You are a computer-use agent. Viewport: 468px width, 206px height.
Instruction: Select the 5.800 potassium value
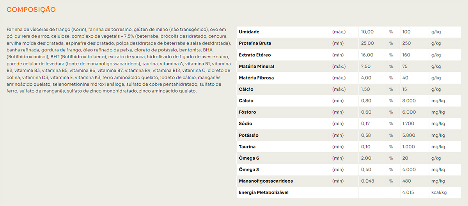click(409, 135)
